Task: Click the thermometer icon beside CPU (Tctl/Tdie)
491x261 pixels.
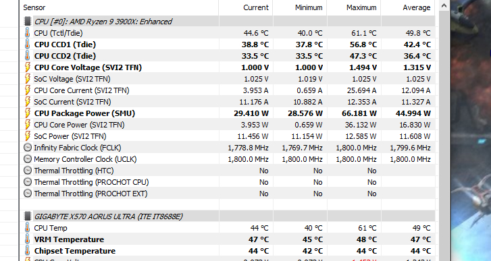Action: pos(27,33)
